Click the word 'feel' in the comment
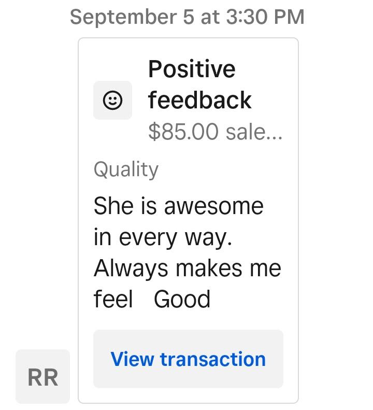373x410 pixels. pos(113,299)
